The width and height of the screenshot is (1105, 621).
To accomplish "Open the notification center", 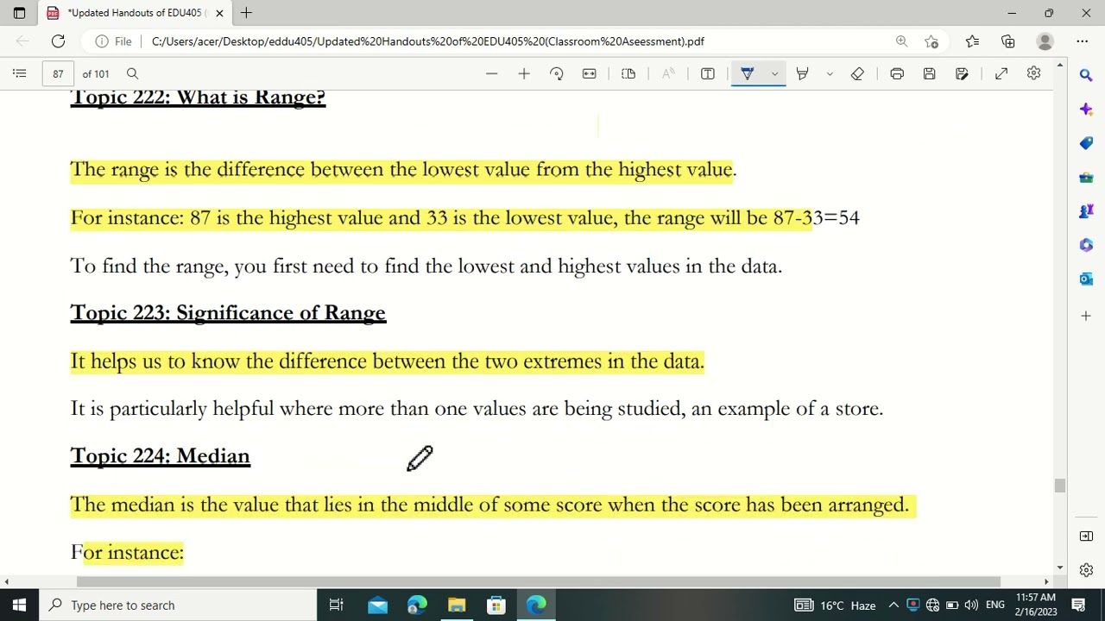I will pos(1078,605).
